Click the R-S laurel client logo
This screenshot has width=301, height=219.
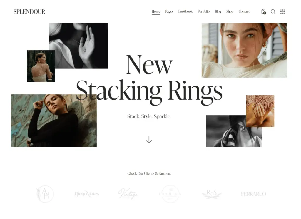[x=212, y=194]
